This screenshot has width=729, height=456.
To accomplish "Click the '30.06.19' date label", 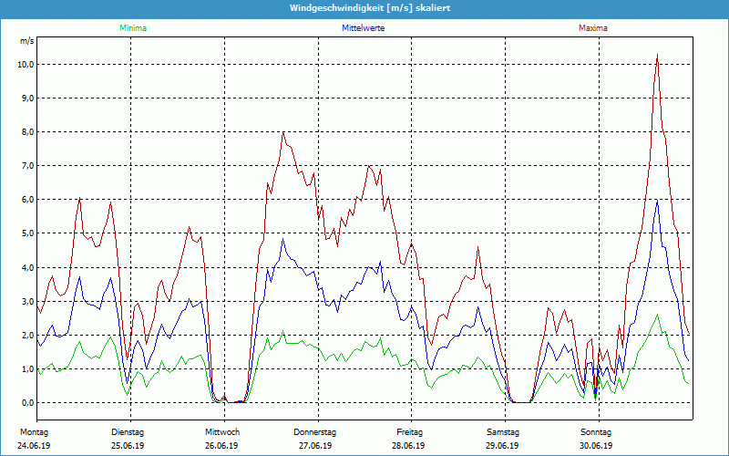I will click(x=597, y=445).
